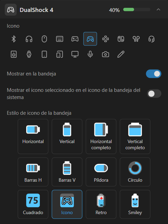
Task: Pick the Círculo tray style
Action: (135, 172)
